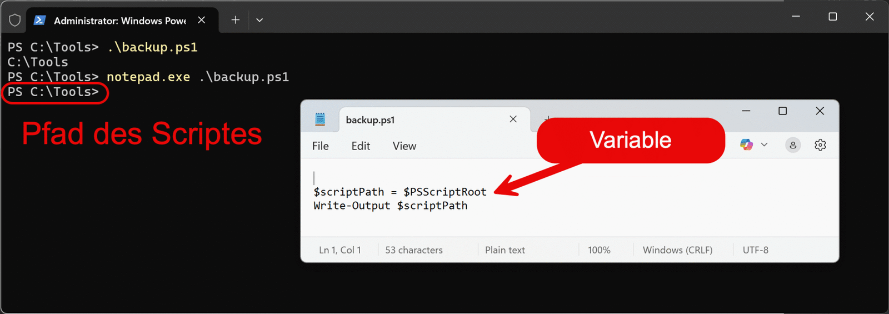Expand the terminal profile dropdown chevron
Screen dimensions: 889x314
pos(259,20)
